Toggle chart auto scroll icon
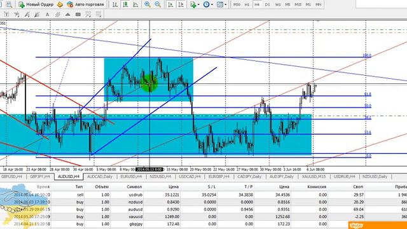Viewport: 407px width, 229px height. pyautogui.click(x=170, y=4)
